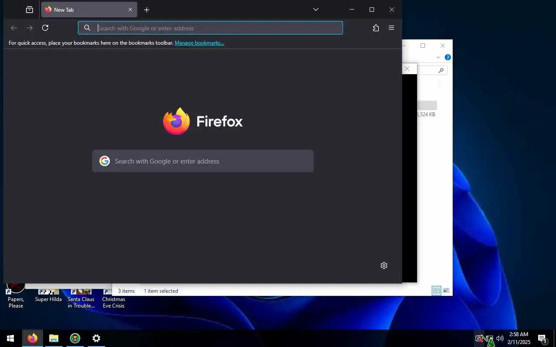556x347 pixels.
Task: Click the red tray icon left of network icon
Action: point(479,338)
